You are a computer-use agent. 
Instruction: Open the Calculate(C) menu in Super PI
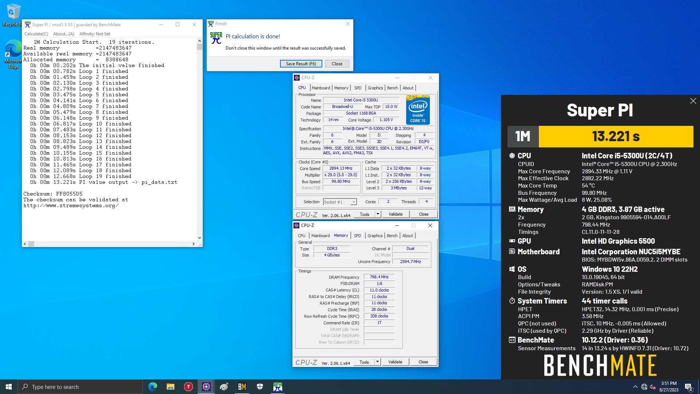coord(36,34)
